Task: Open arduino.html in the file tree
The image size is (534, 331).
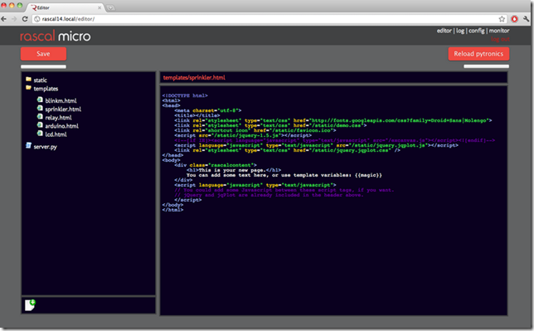Action: tap(61, 126)
